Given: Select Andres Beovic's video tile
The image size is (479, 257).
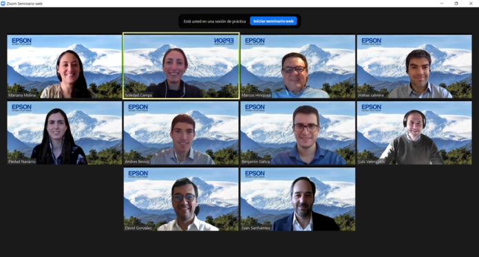Looking at the screenshot, I should [x=181, y=133].
